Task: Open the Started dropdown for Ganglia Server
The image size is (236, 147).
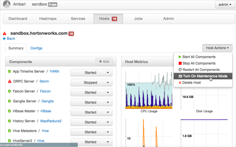Action: [x=91, y=102]
